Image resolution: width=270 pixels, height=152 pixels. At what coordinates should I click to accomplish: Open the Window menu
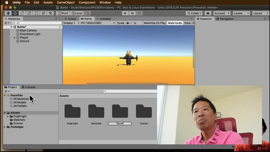(x=105, y=3)
